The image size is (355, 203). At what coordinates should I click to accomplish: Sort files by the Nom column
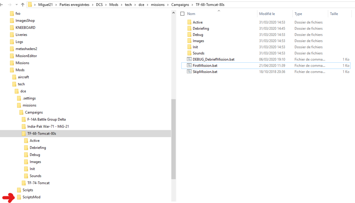pos(191,14)
